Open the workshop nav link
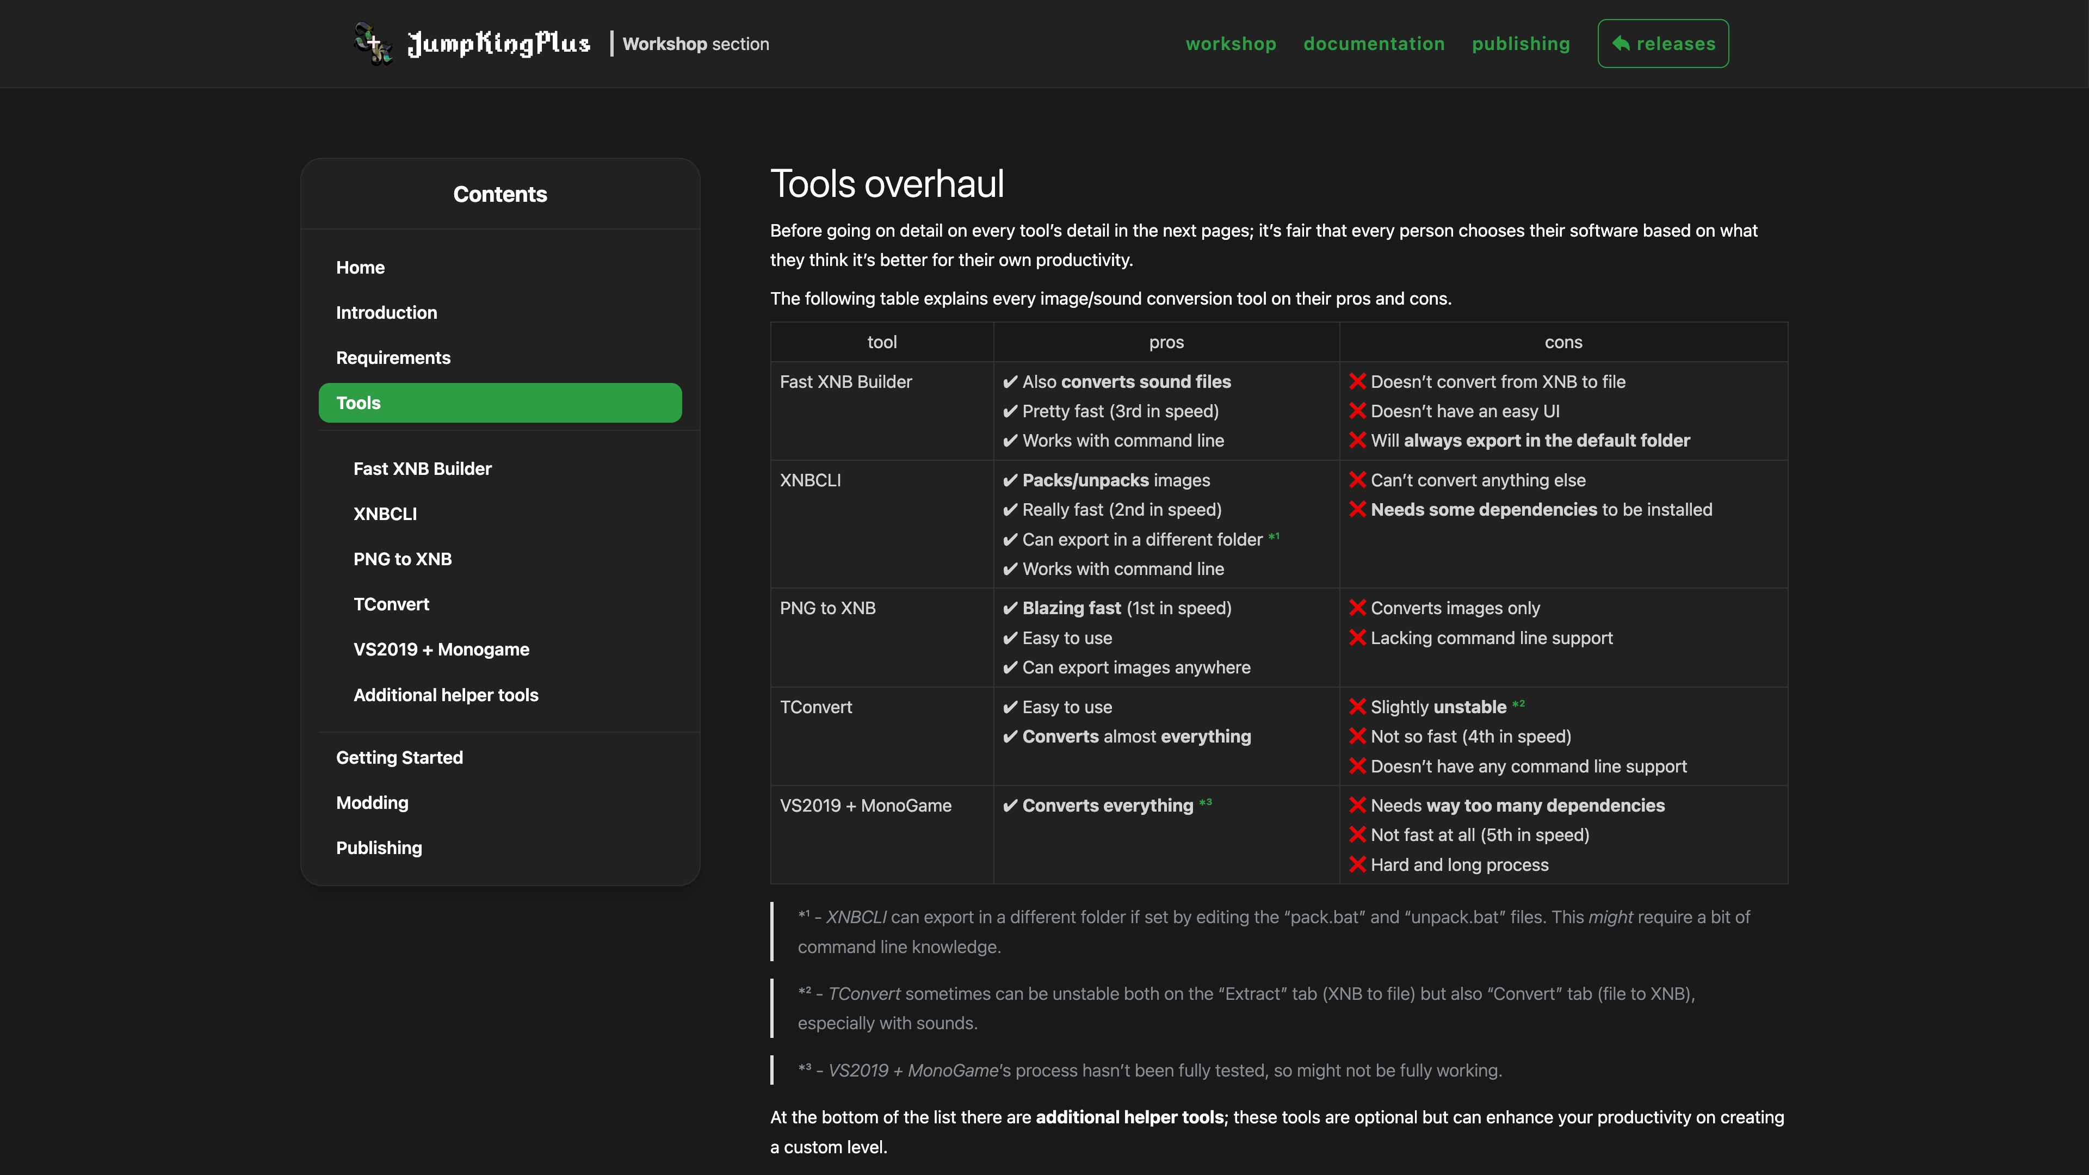Viewport: 2089px width, 1175px height. pyautogui.click(x=1230, y=44)
